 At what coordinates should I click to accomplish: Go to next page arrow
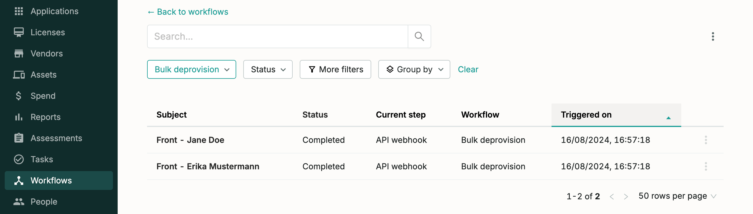[x=626, y=196]
